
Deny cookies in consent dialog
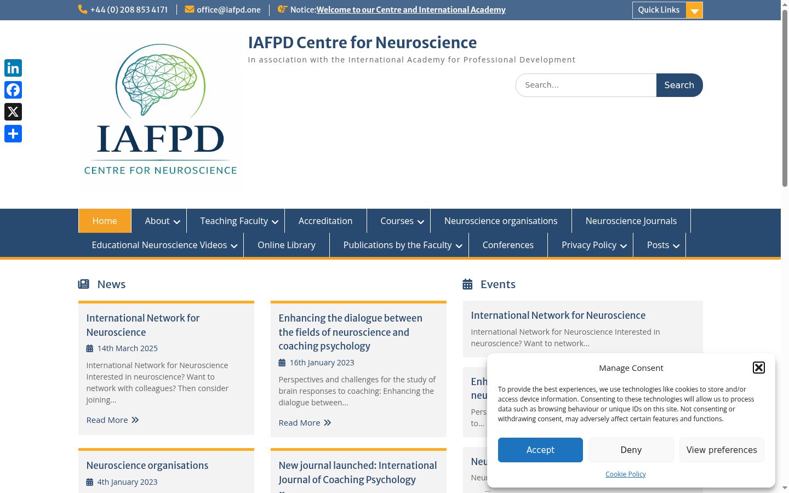pyautogui.click(x=631, y=450)
